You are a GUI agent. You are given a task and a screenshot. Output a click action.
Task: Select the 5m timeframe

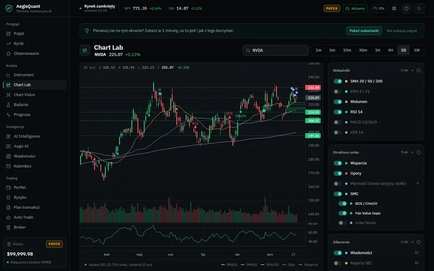coord(332,50)
